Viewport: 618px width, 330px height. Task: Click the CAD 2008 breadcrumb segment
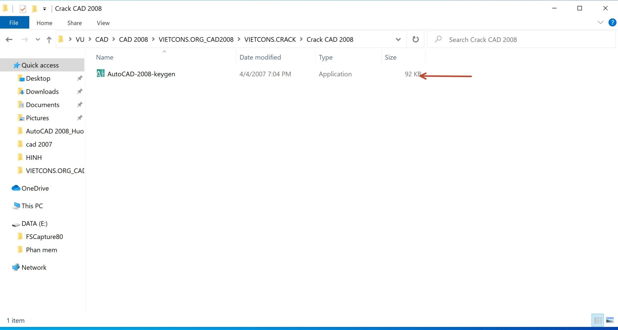(x=133, y=39)
